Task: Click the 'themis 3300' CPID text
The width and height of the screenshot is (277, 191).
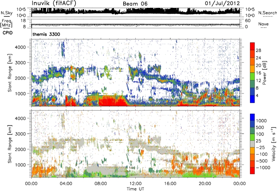Action: 46,34
